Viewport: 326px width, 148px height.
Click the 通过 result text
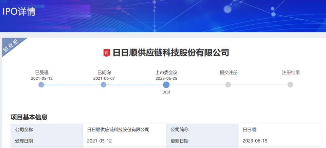point(166,93)
